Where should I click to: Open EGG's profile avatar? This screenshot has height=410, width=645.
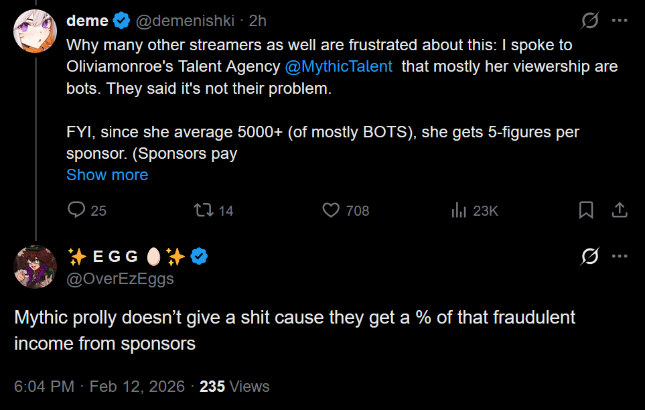(x=35, y=267)
